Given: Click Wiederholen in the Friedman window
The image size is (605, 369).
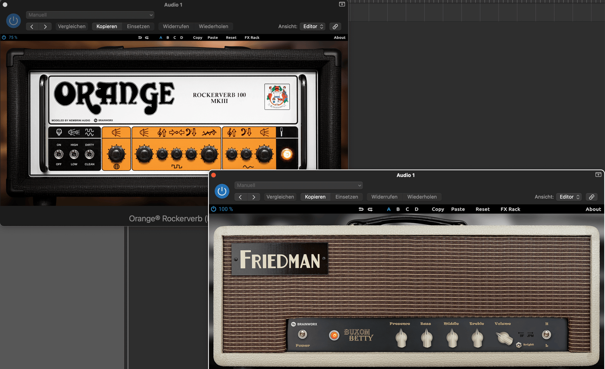Looking at the screenshot, I should pyautogui.click(x=422, y=197).
